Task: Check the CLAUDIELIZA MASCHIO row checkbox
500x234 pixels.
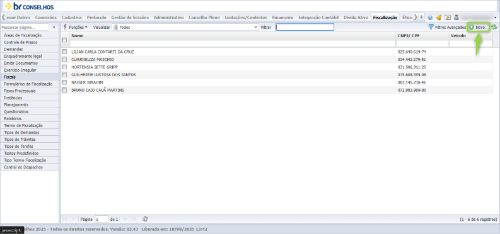Action: click(x=64, y=59)
